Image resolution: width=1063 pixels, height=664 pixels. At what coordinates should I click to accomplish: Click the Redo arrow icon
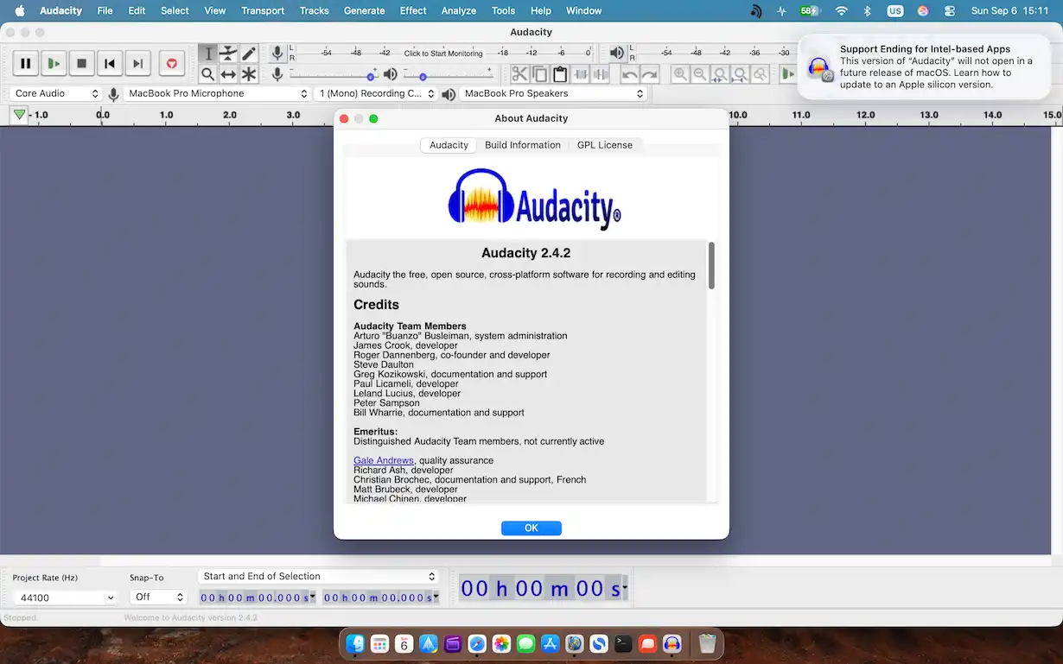[649, 74]
